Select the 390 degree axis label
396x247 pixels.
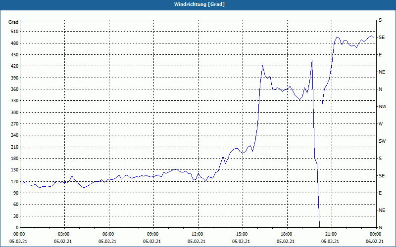click(15, 78)
